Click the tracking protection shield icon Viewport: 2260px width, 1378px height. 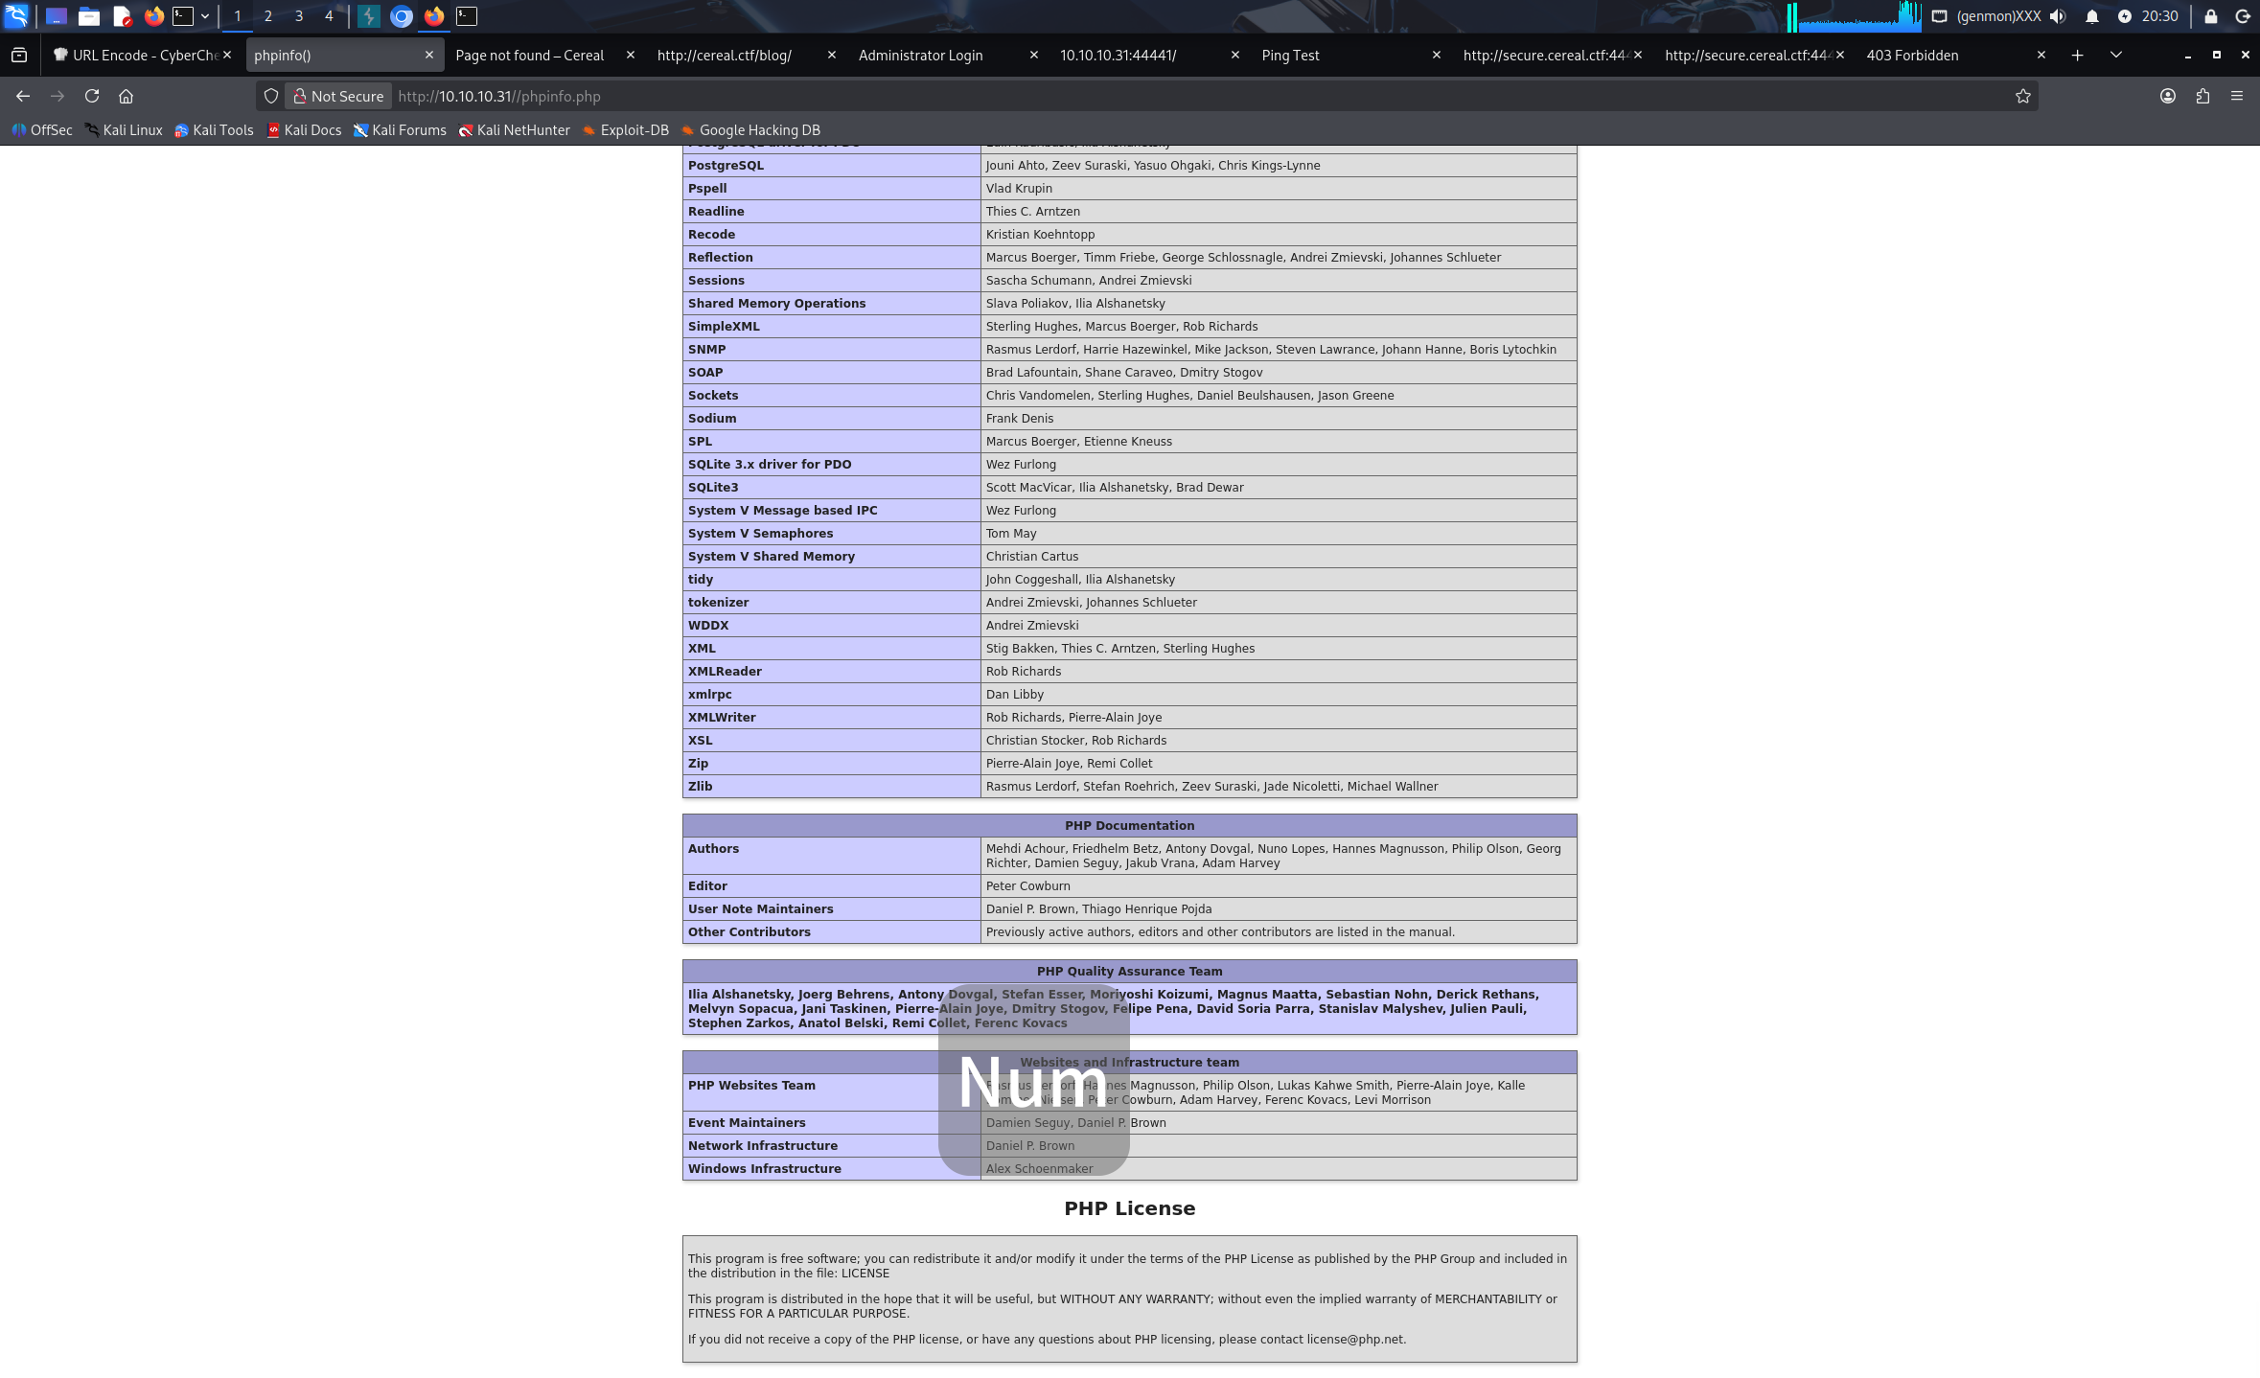(271, 96)
